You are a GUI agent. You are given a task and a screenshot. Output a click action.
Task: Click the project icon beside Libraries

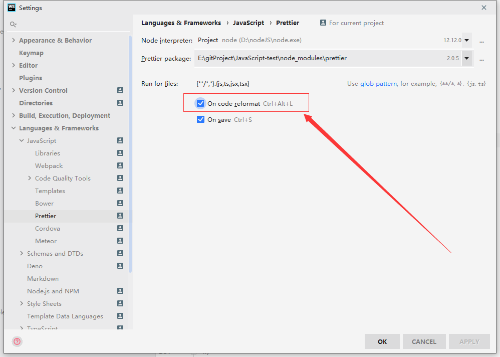[x=120, y=153]
